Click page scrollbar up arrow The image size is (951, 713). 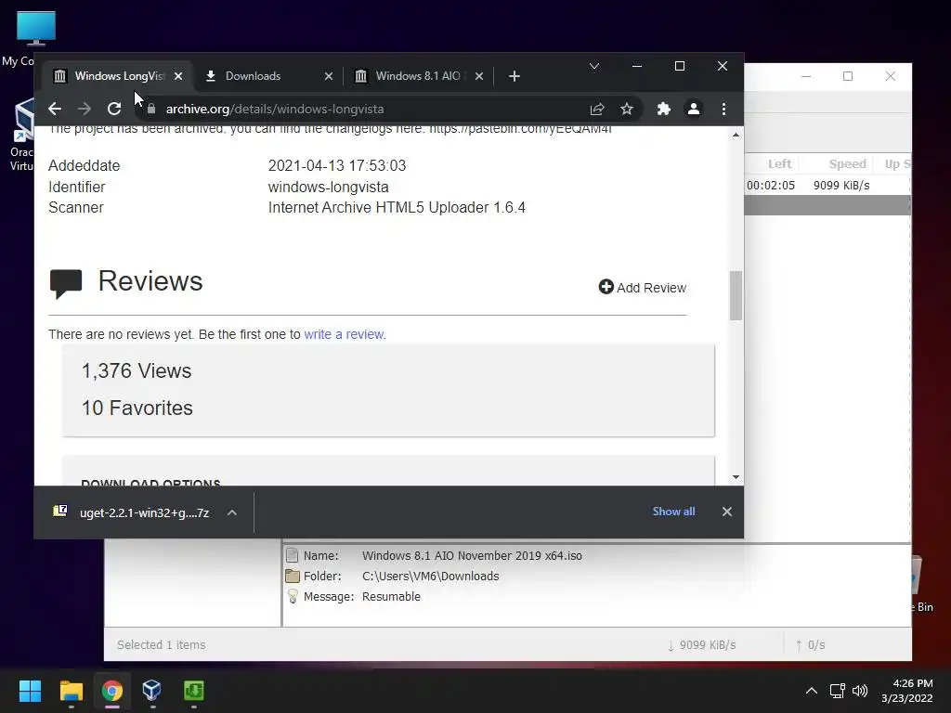tap(736, 135)
